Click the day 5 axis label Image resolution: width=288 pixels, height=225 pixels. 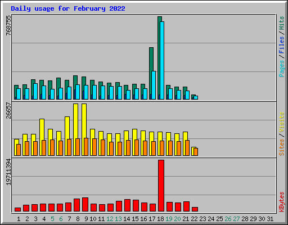tap(52, 219)
